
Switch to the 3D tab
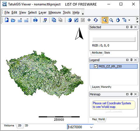26,125
